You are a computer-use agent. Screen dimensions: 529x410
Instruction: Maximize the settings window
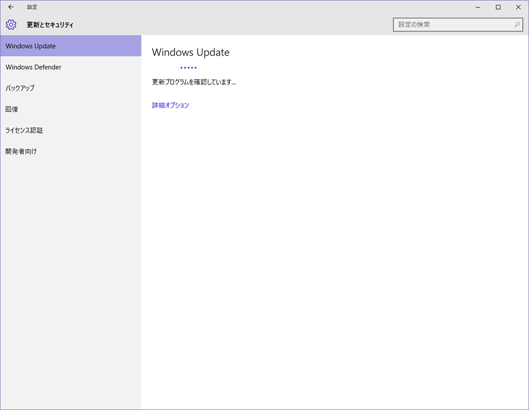click(498, 7)
